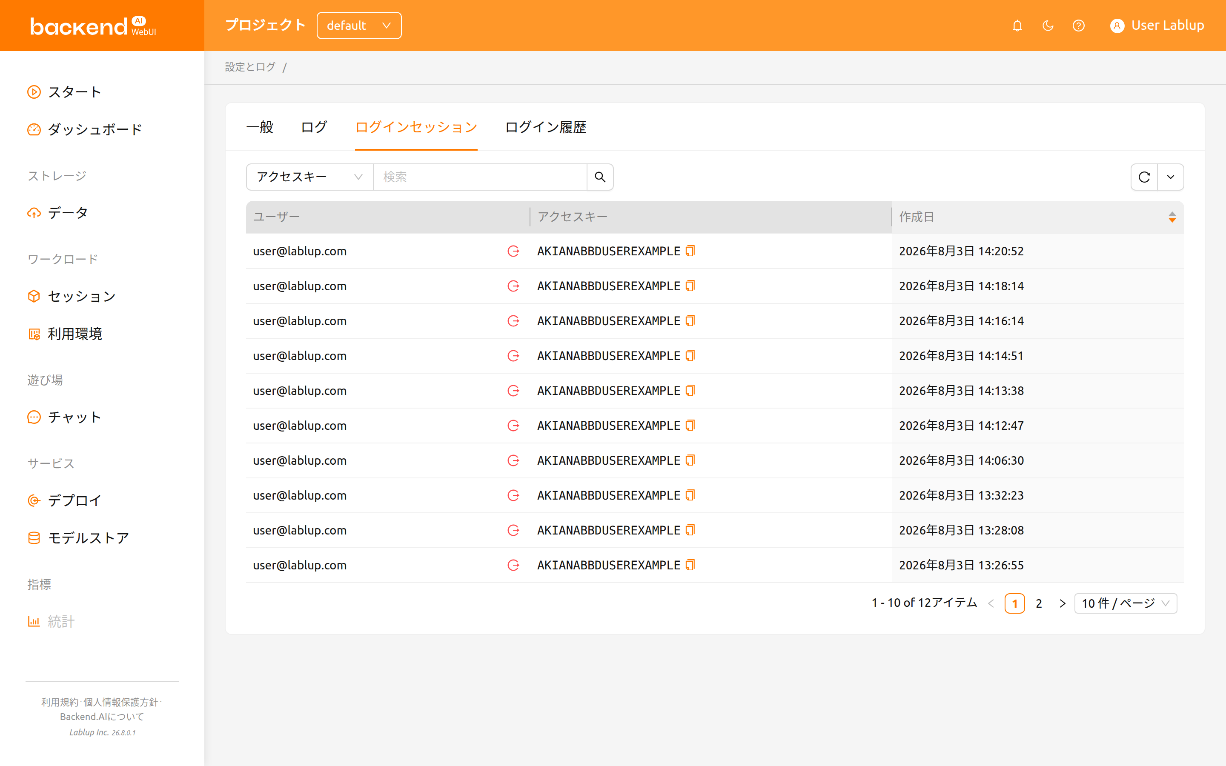The height and width of the screenshot is (766, 1226).
Task: Switch to the ログ tab
Action: point(314,127)
